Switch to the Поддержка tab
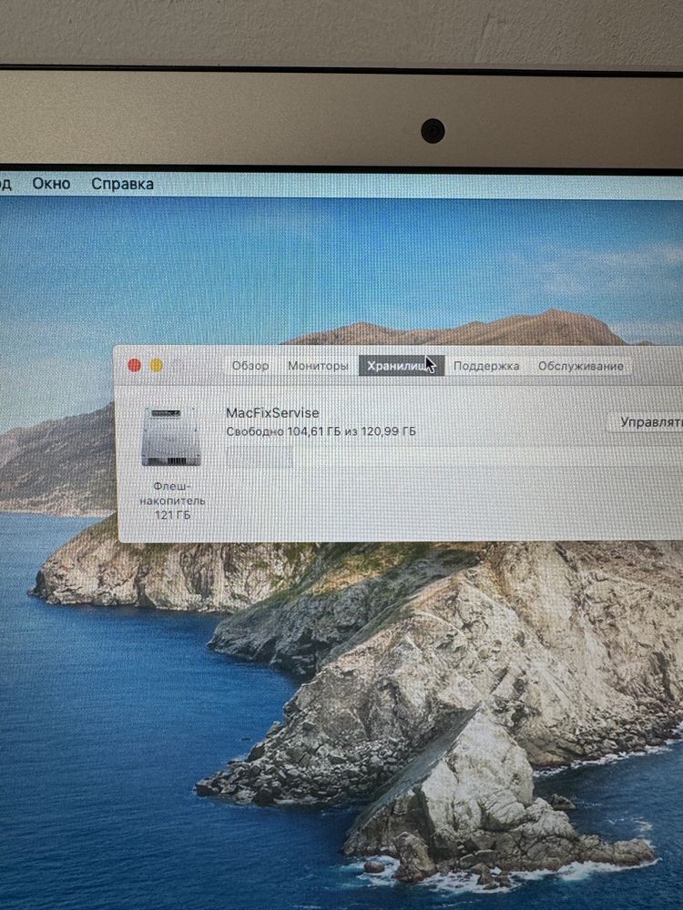Screen dimensions: 683x910 point(486,366)
